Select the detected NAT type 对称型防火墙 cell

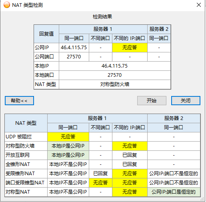tap(115, 84)
